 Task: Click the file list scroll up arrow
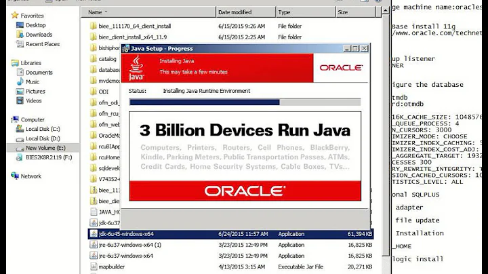385,11
